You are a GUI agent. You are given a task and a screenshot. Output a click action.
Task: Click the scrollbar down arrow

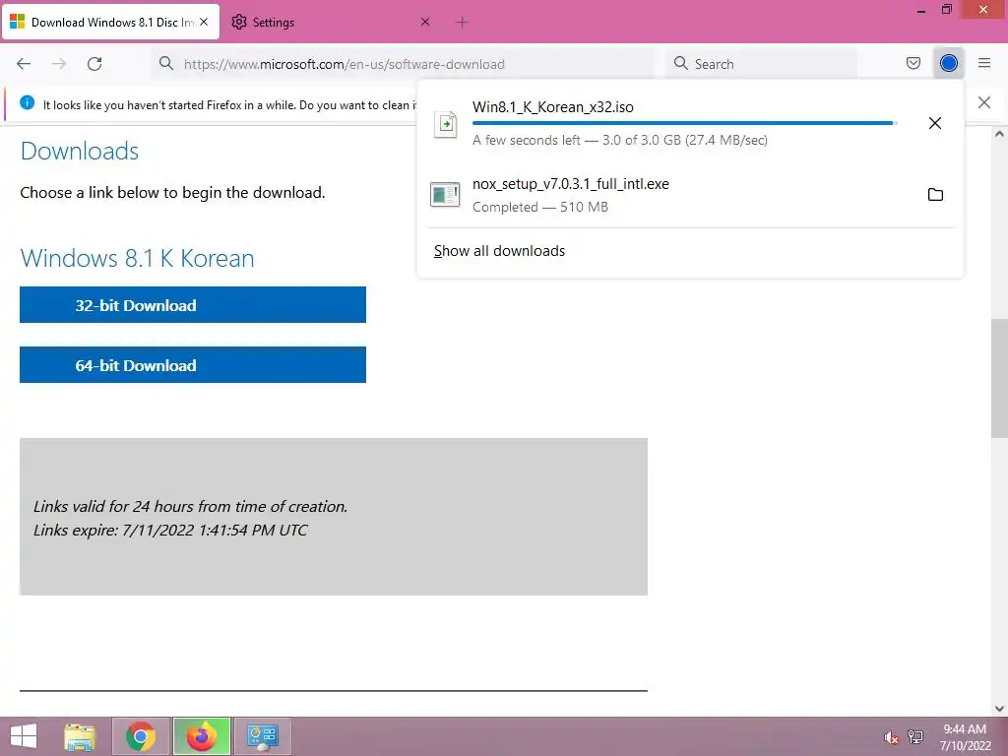(999, 709)
